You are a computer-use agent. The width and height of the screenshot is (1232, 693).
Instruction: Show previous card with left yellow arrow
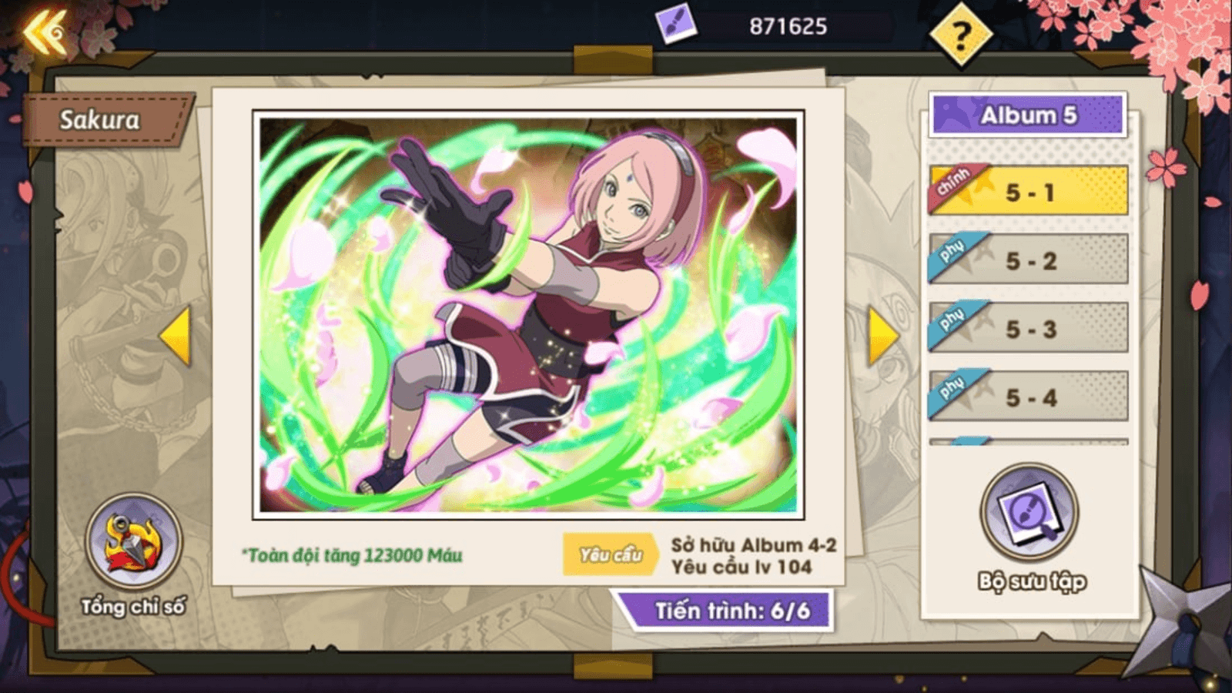[x=176, y=336]
